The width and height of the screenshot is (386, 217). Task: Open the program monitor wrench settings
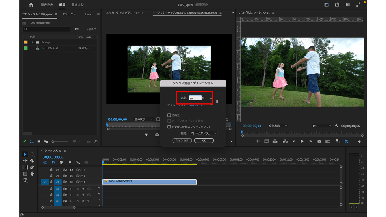click(x=336, y=126)
